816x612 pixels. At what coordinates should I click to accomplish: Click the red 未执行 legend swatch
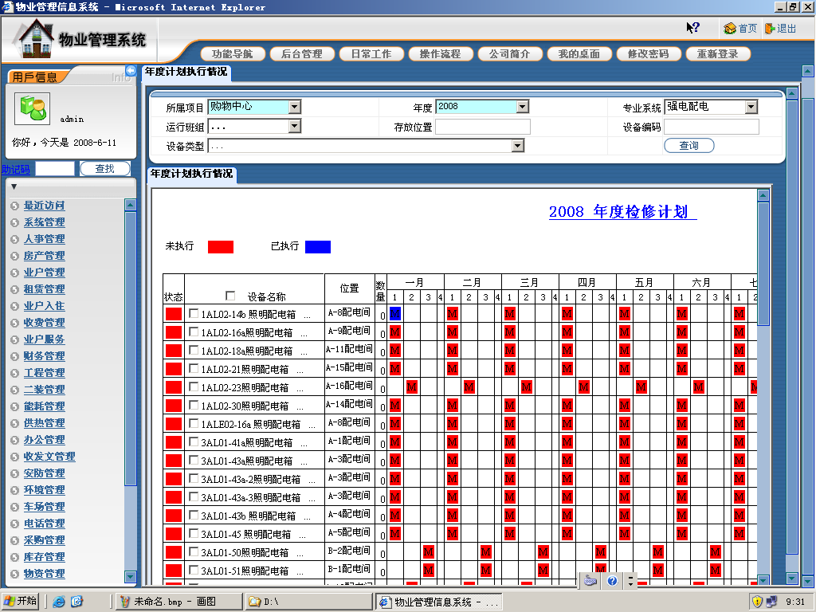pyautogui.click(x=221, y=247)
